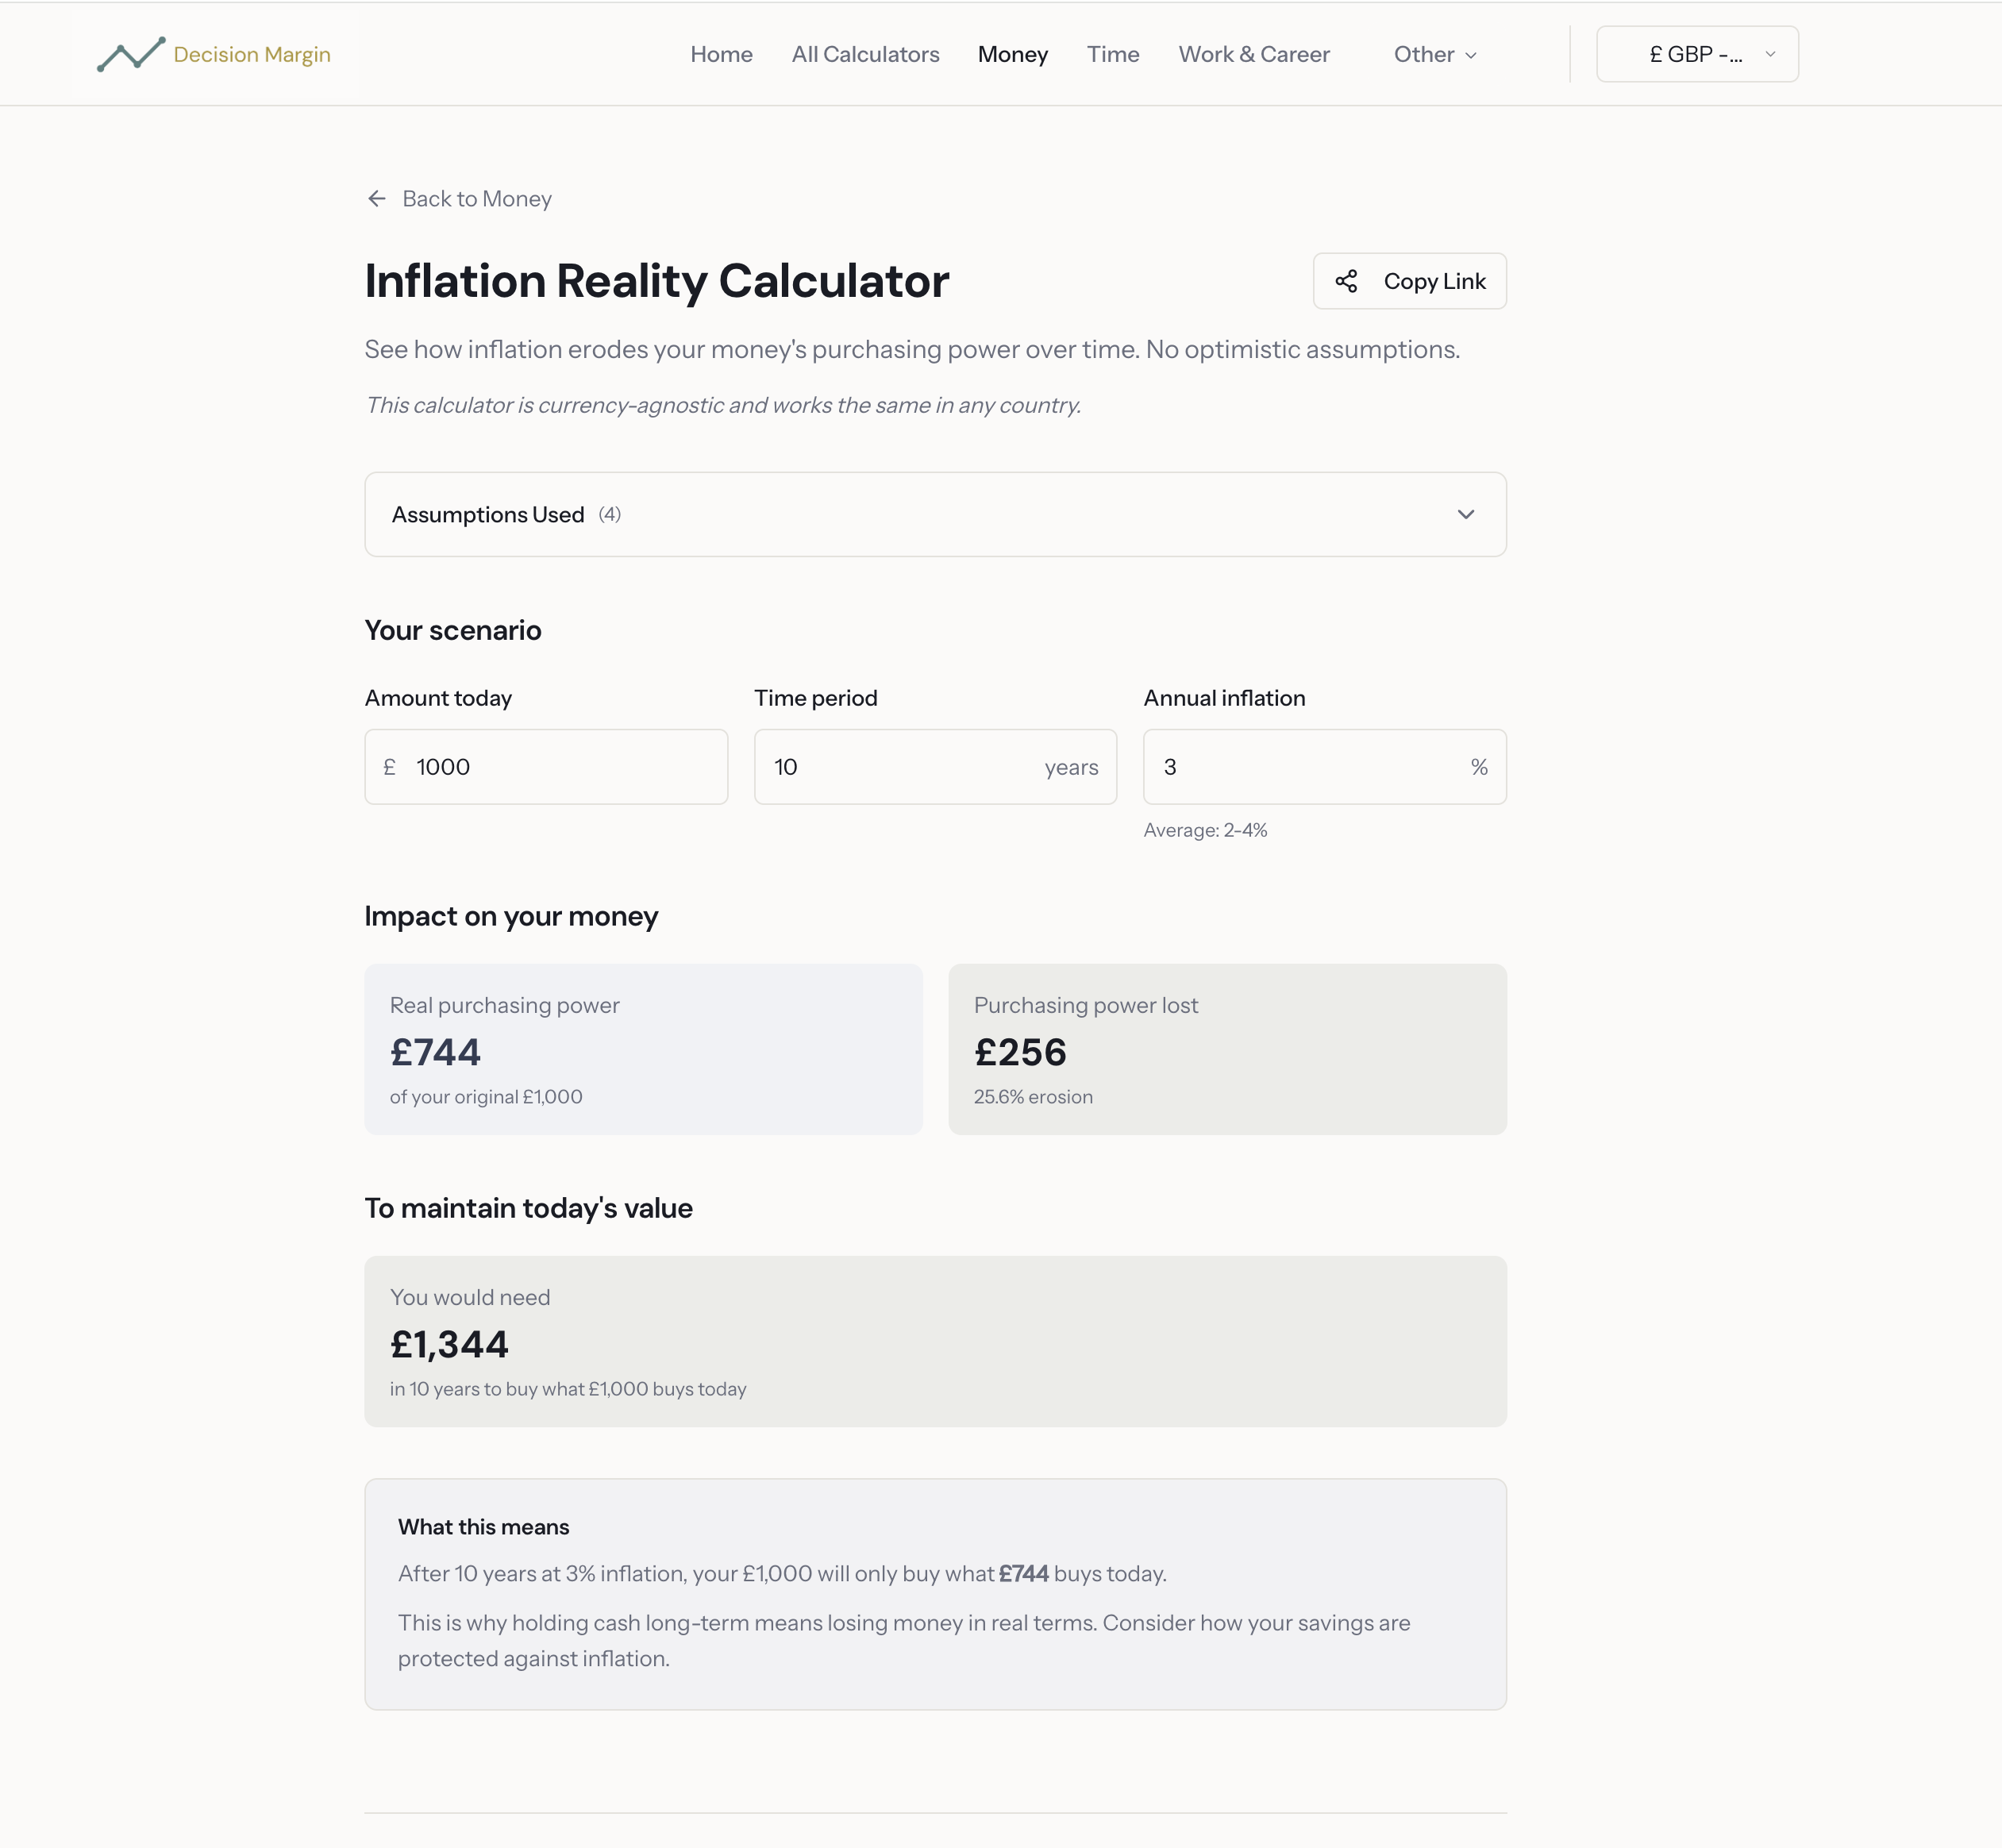Click the chevron next to Other in navigation
Viewport: 2002px width, 1848px height.
coord(1470,56)
